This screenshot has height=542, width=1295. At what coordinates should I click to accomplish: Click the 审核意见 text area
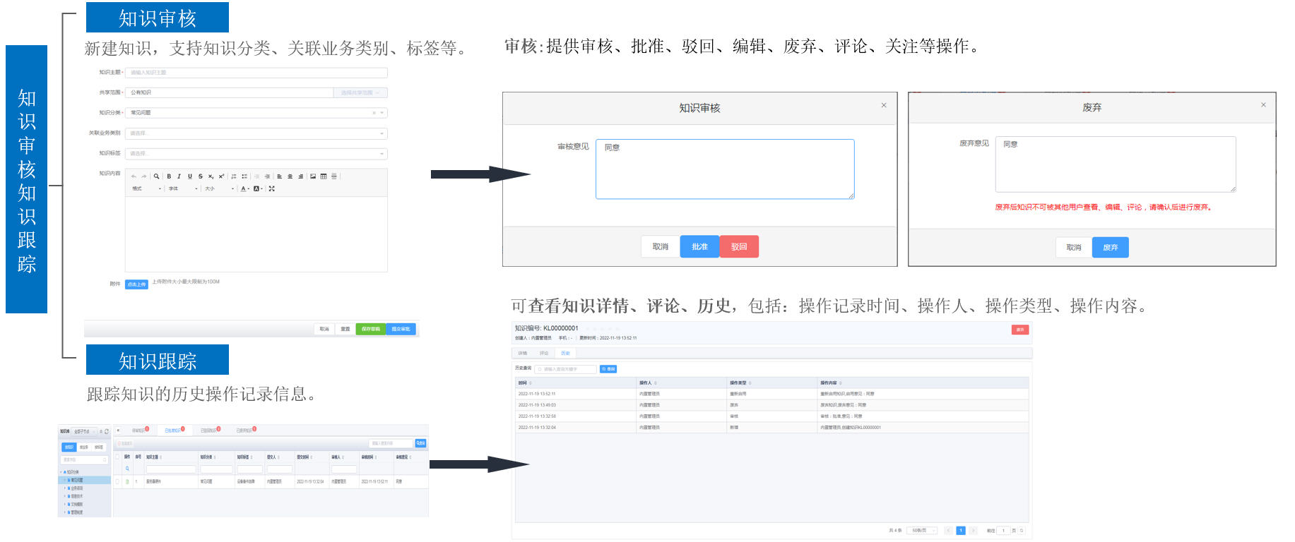(724, 169)
